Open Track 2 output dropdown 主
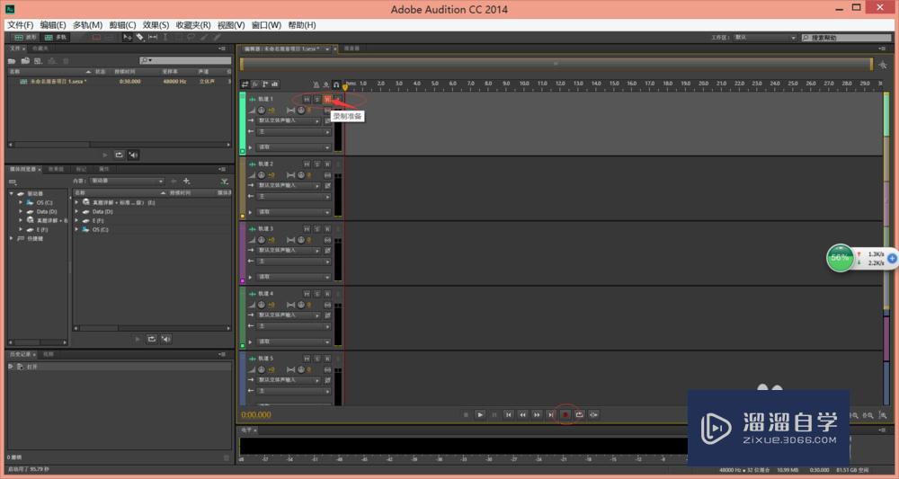Image resolution: width=899 pixels, height=479 pixels. pyautogui.click(x=294, y=197)
